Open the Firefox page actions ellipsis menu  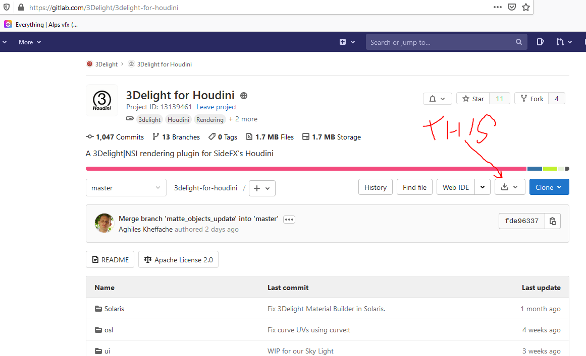498,7
